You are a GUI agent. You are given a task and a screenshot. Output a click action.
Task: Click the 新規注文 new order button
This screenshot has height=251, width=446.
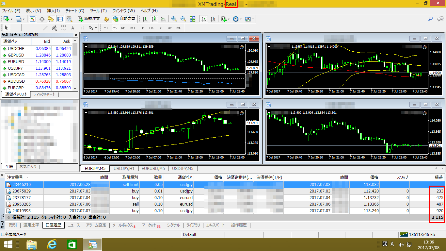tap(89, 19)
